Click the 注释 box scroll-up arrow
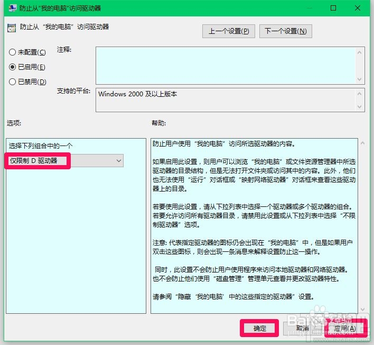374x345 pixels. click(x=359, y=52)
